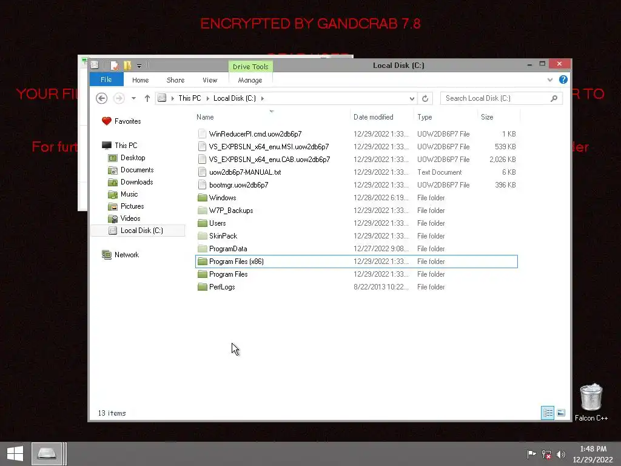Switch to Large icons view button

(x=561, y=413)
